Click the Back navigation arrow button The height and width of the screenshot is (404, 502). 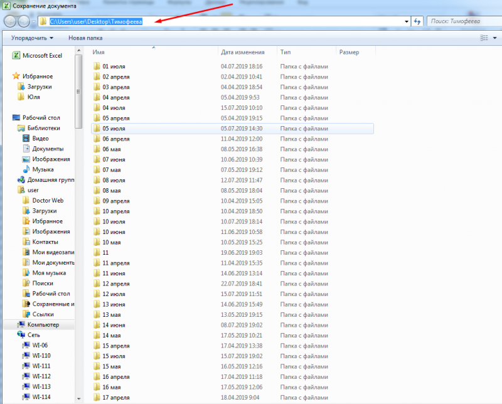(x=10, y=21)
